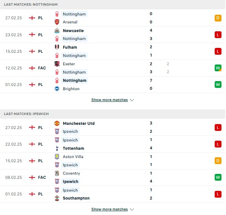Click the Coventry club crest icon

coord(57,173)
